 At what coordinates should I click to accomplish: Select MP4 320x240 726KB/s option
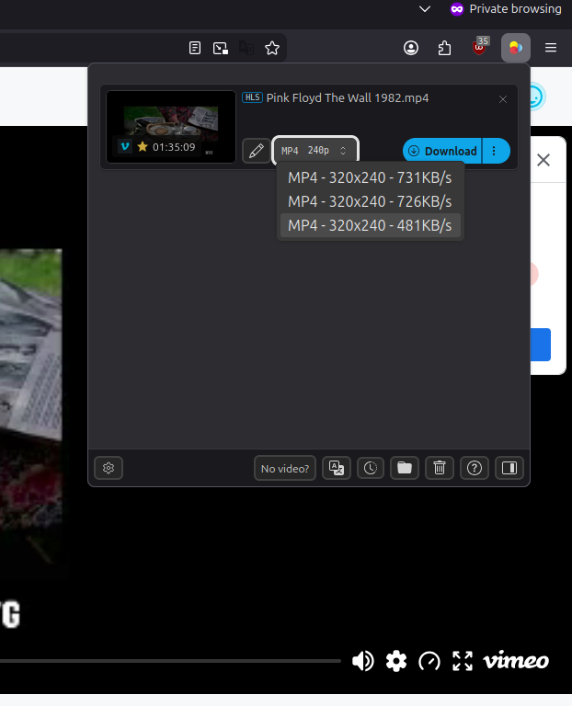370,201
